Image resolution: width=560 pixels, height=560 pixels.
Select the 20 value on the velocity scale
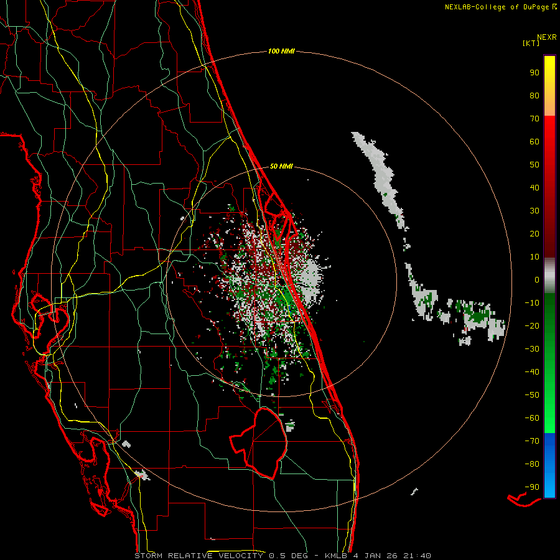pos(534,233)
